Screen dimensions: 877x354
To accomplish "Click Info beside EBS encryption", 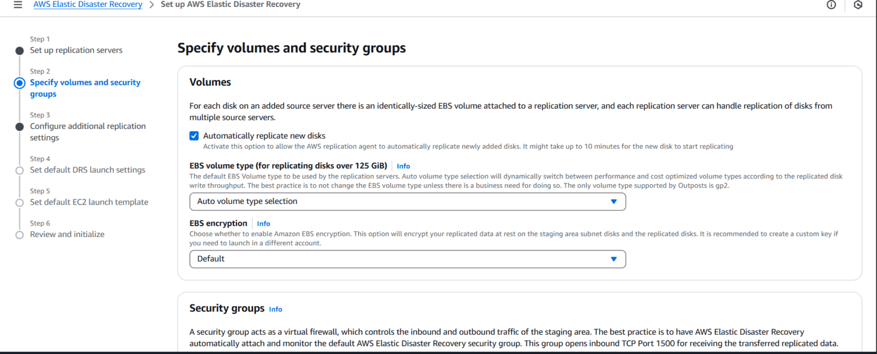I will tap(263, 223).
